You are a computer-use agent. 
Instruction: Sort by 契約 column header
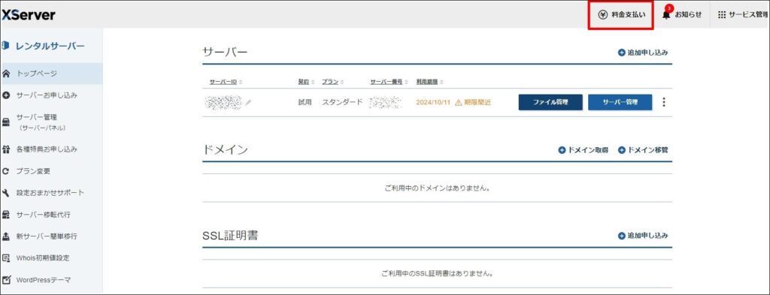[x=307, y=82]
